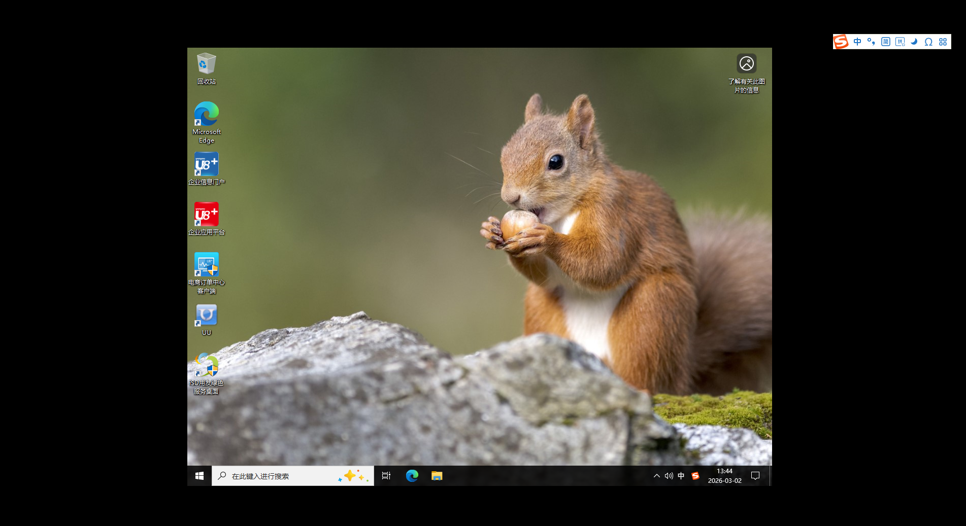The height and width of the screenshot is (526, 966).
Task: Launch Microsoft Edge from the taskbar
Action: tap(412, 476)
